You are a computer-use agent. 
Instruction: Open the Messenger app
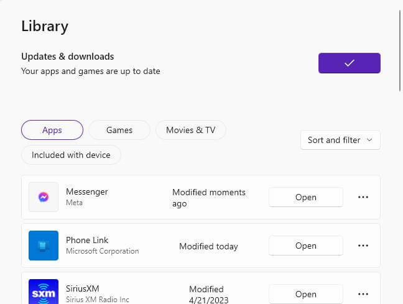pos(306,197)
